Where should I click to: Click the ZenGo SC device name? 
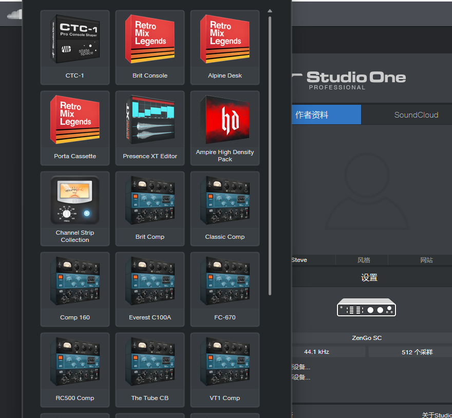(x=367, y=338)
